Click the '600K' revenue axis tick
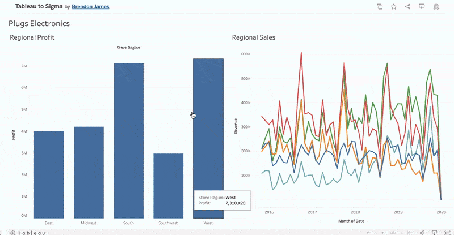The image size is (454, 235). click(x=246, y=54)
